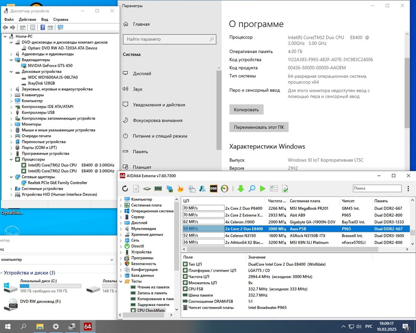Collapse the Сетевые адаптеры node
Screen dimensions: 416x333
[x=11, y=177]
